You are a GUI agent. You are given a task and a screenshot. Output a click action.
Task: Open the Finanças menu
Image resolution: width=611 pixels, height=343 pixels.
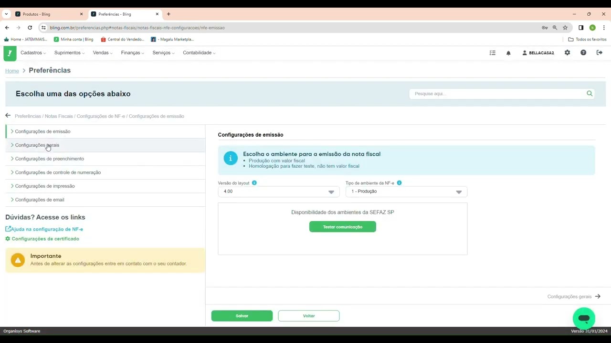click(133, 53)
